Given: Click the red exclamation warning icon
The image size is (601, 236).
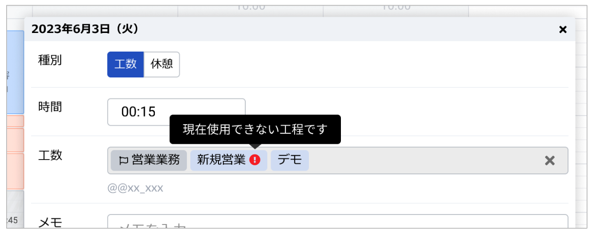Looking at the screenshot, I should pyautogui.click(x=255, y=161).
